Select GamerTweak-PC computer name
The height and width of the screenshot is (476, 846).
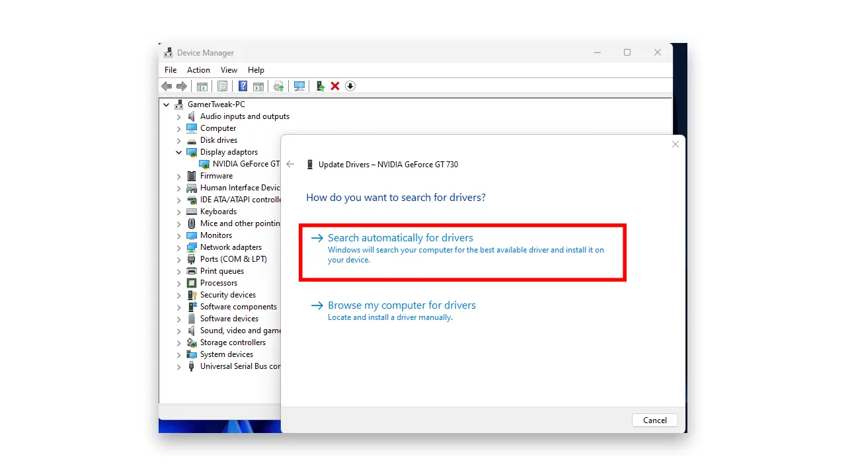click(x=216, y=104)
